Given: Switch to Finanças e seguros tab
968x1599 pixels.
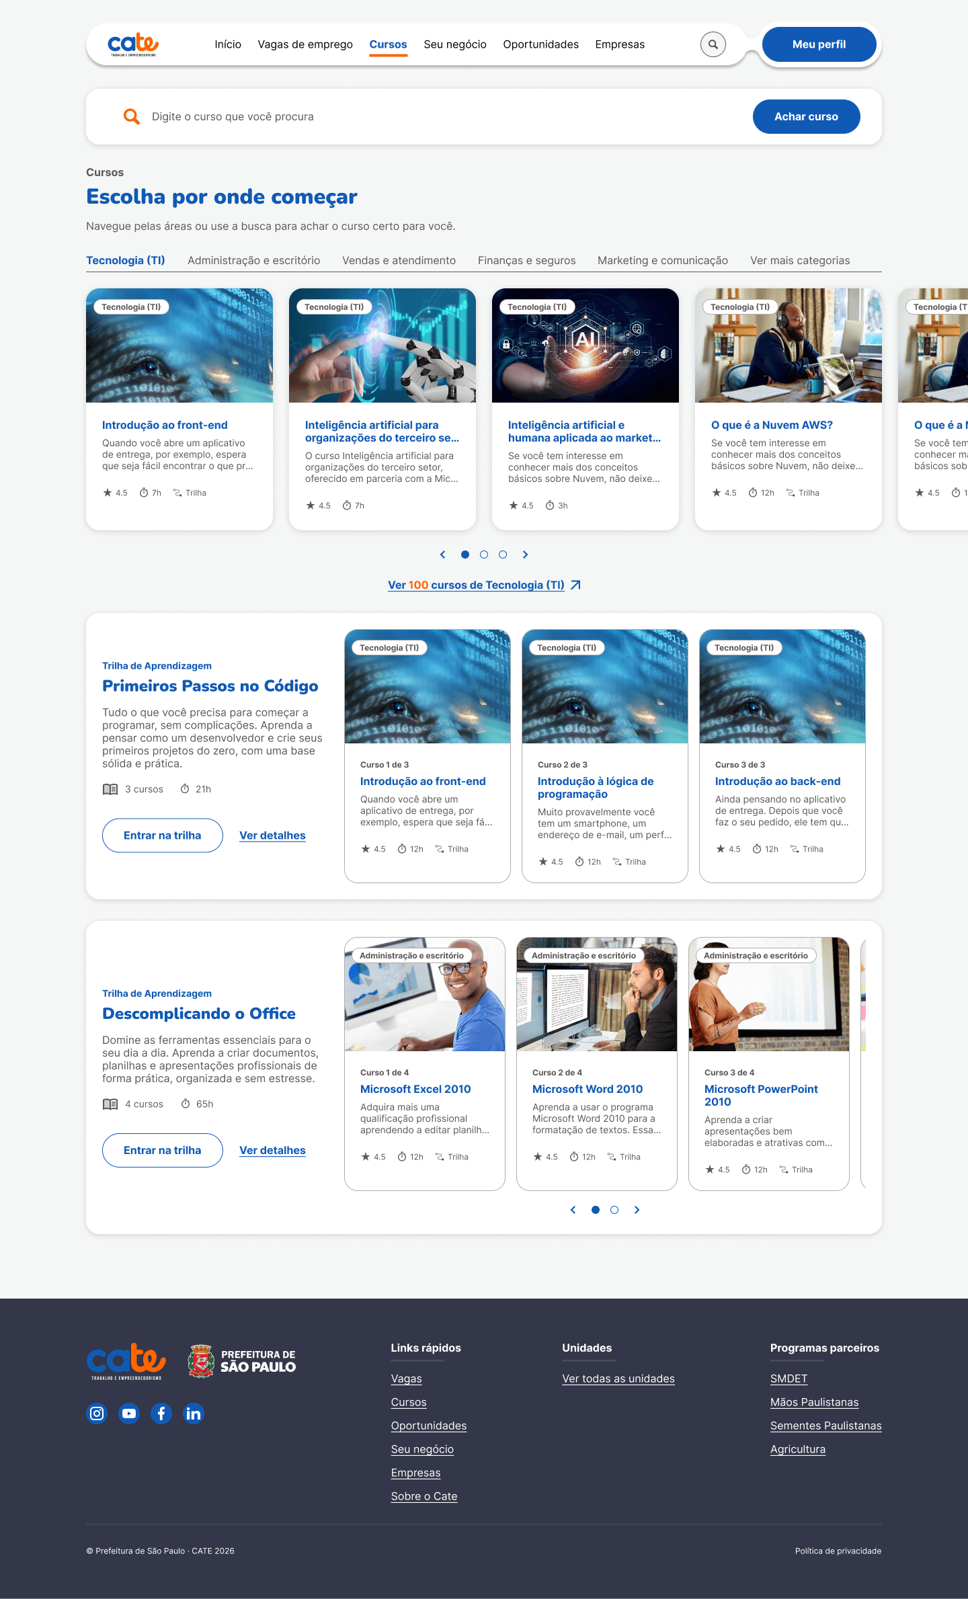Looking at the screenshot, I should pyautogui.click(x=526, y=260).
